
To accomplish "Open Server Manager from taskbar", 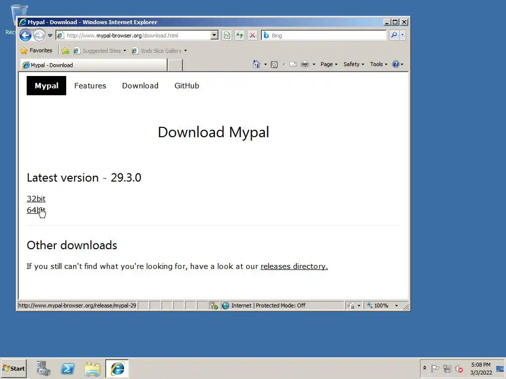I will point(43,368).
